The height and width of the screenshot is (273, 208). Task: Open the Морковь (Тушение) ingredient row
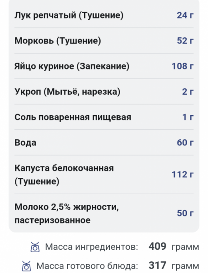pos(104,41)
